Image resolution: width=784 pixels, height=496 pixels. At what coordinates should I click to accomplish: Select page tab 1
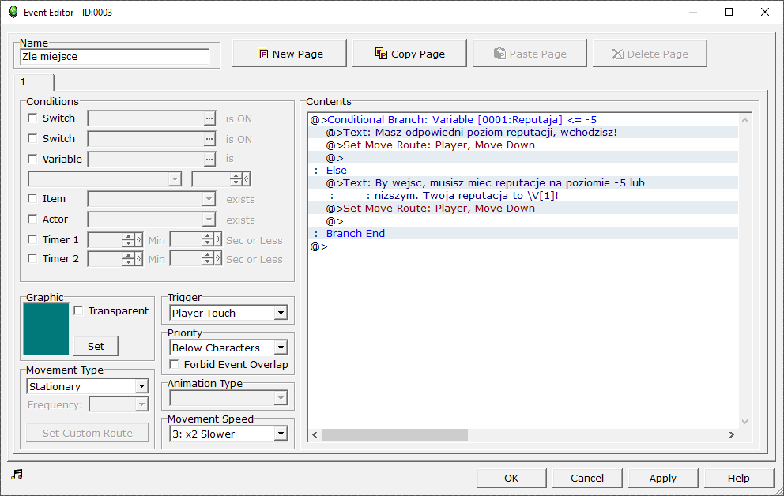pyautogui.click(x=33, y=82)
